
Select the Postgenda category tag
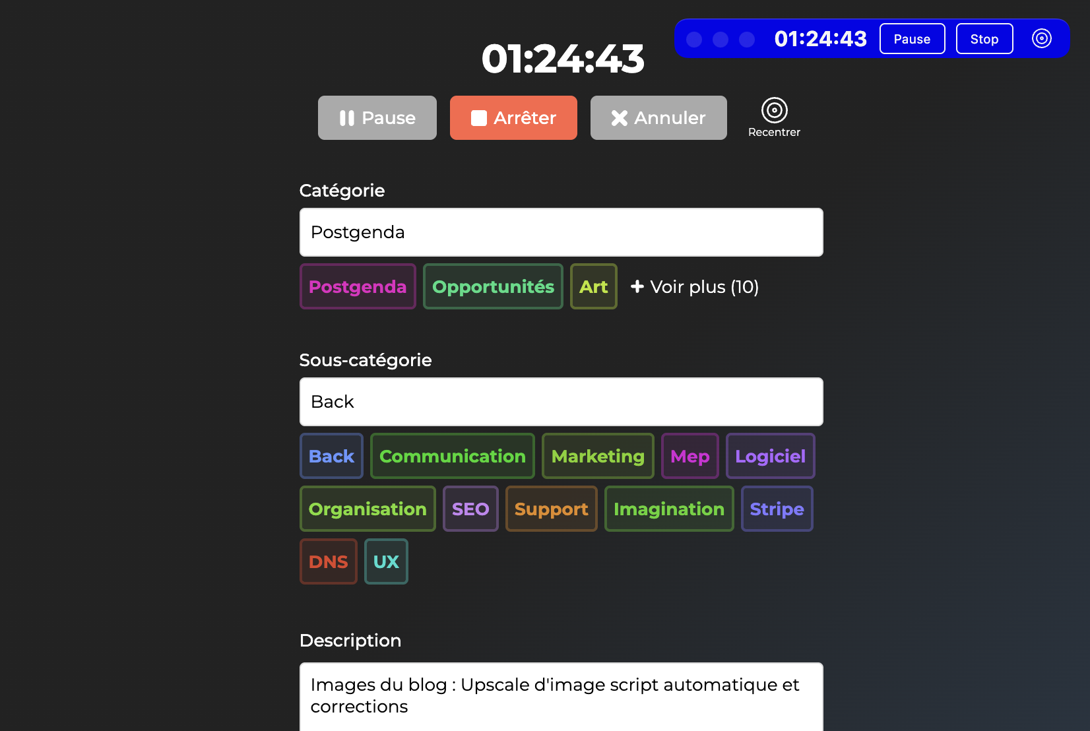[358, 286]
